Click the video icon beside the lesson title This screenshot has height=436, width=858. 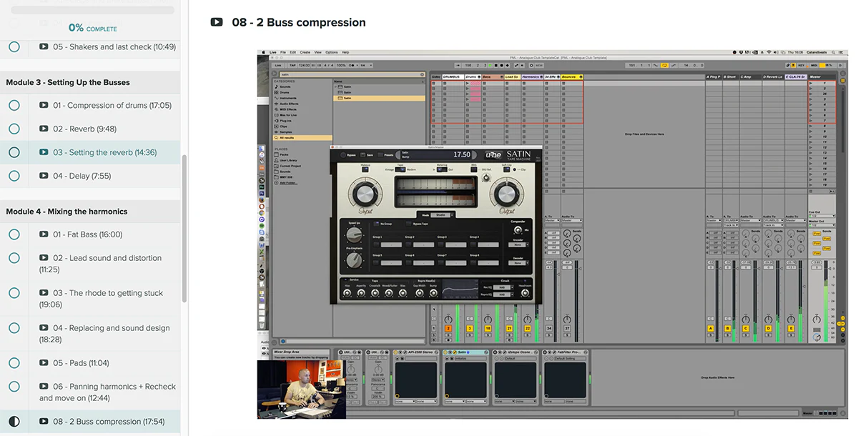pyautogui.click(x=217, y=22)
